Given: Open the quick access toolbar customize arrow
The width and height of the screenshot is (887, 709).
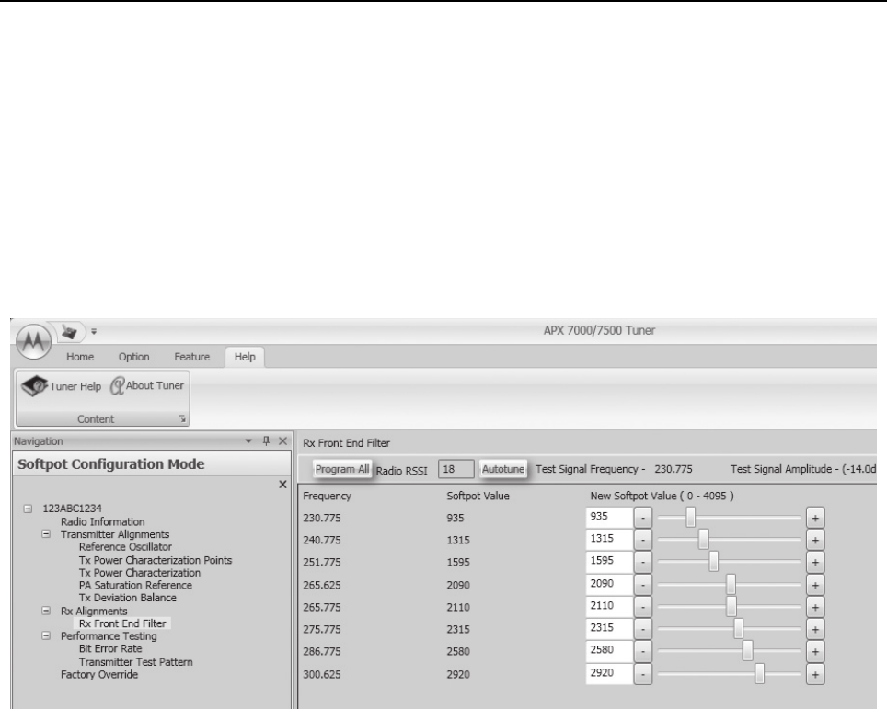Looking at the screenshot, I should (94, 331).
